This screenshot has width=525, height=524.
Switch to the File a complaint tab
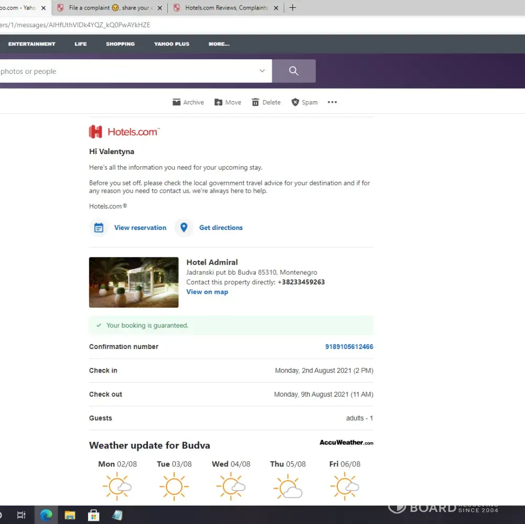coord(109,8)
